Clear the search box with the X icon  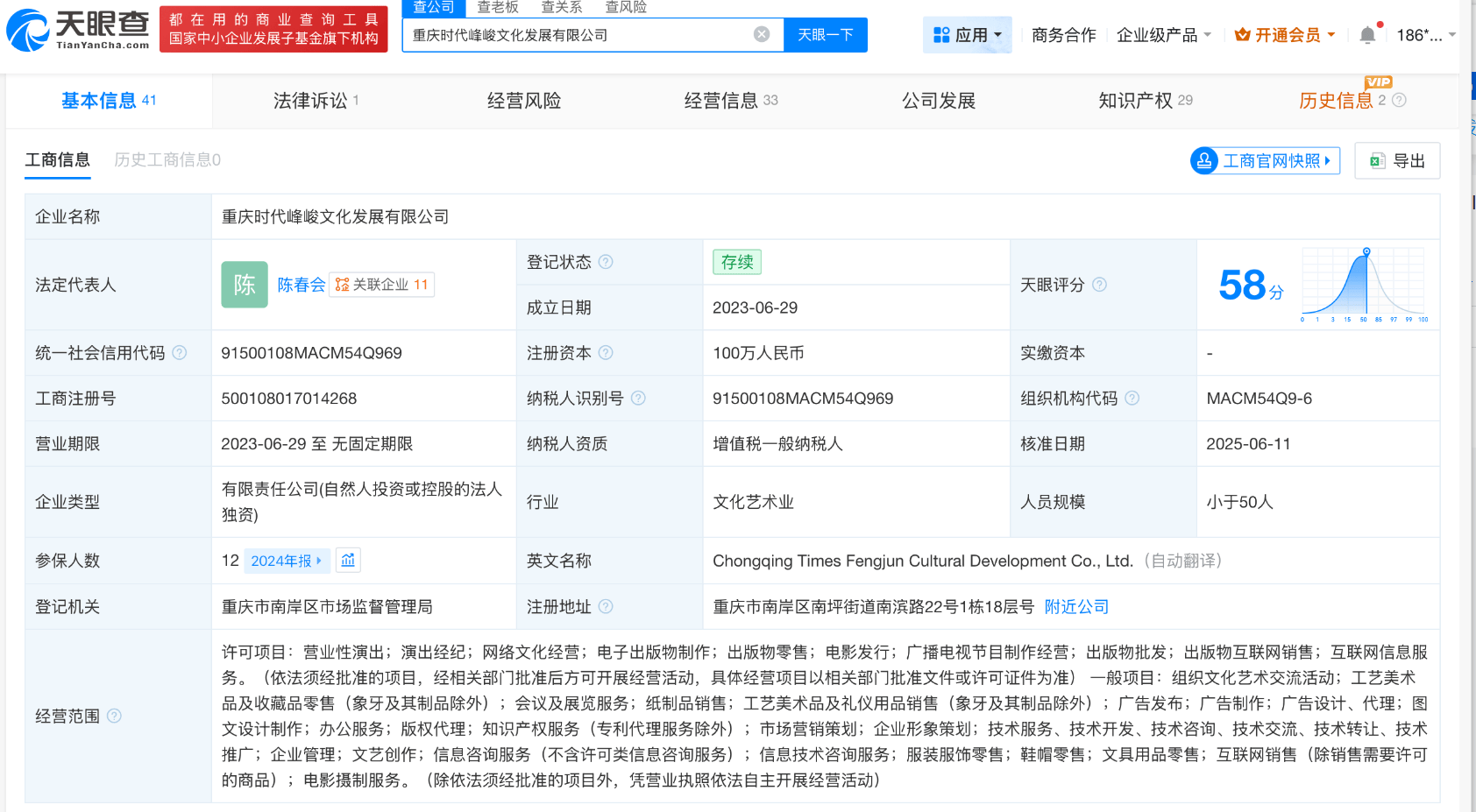[x=762, y=34]
